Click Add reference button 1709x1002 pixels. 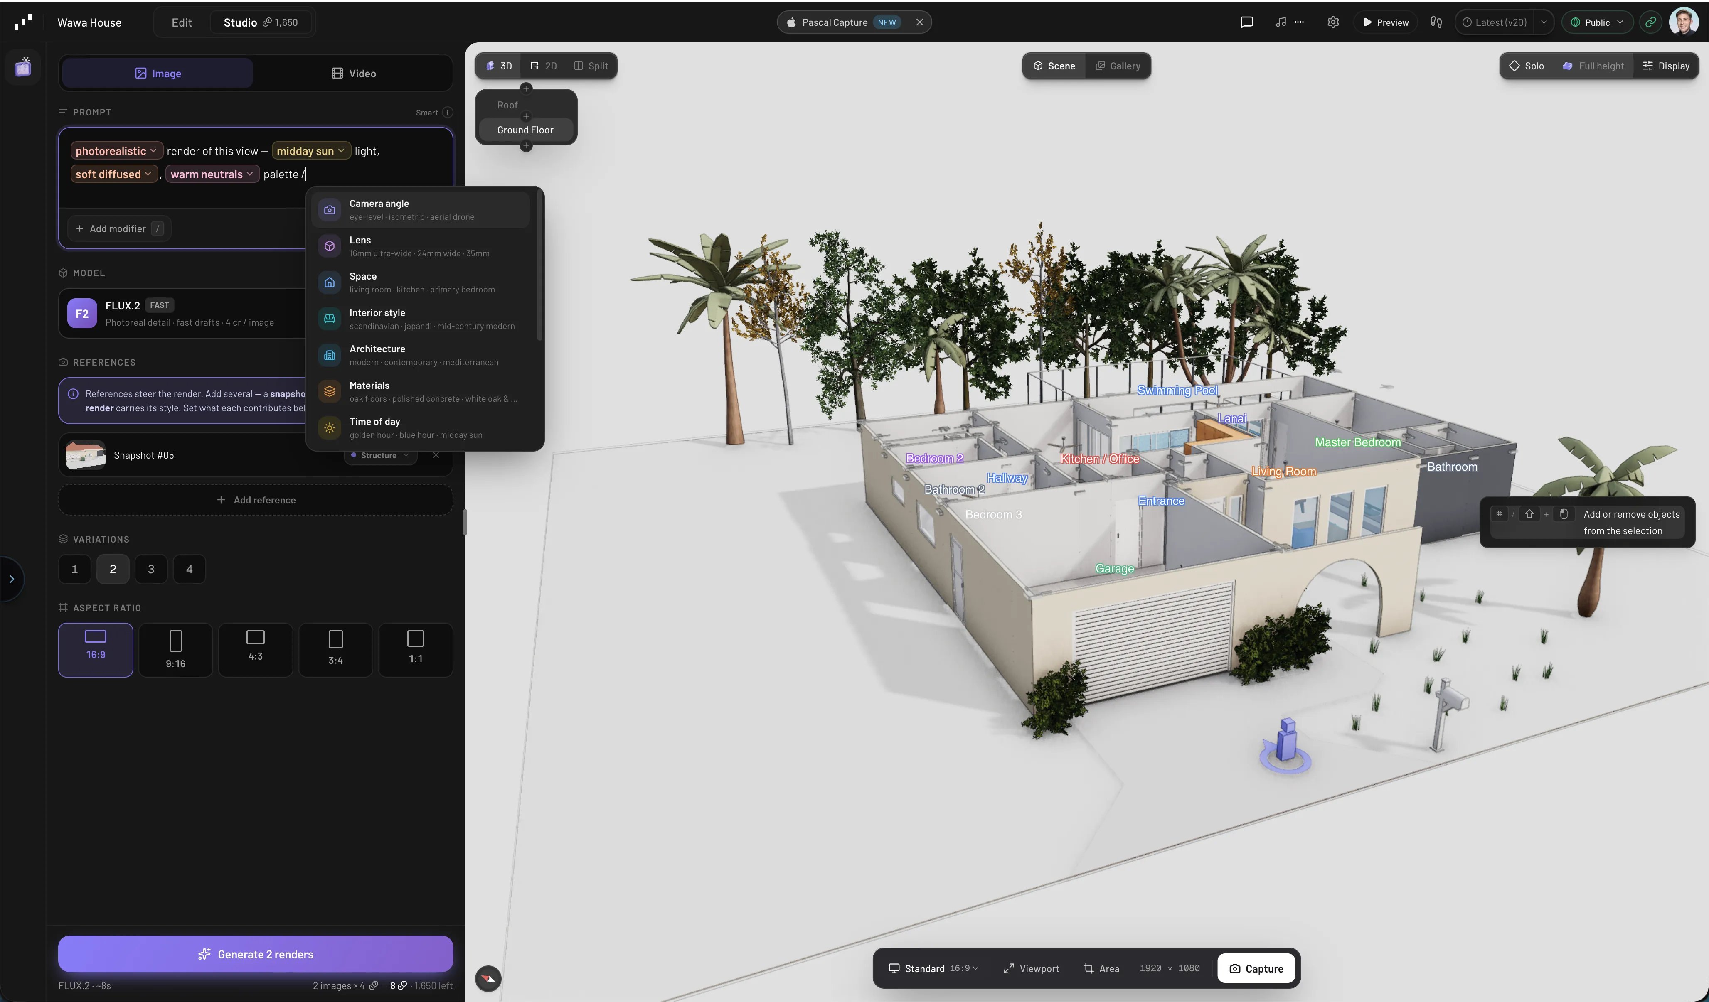256,500
